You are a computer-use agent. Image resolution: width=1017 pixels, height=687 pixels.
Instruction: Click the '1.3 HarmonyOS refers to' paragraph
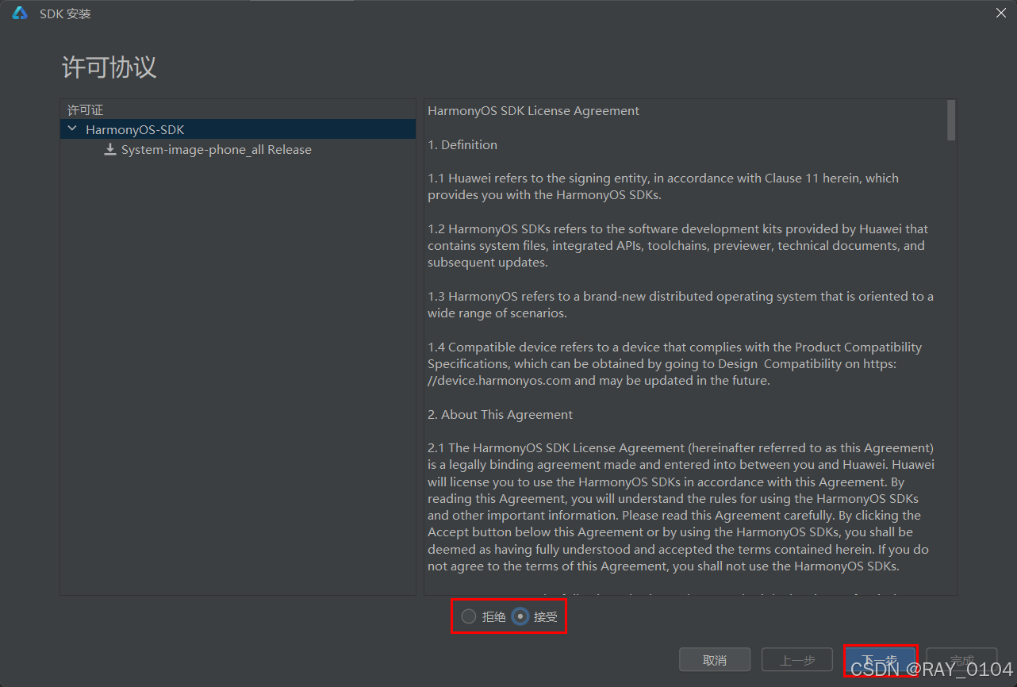tap(681, 305)
